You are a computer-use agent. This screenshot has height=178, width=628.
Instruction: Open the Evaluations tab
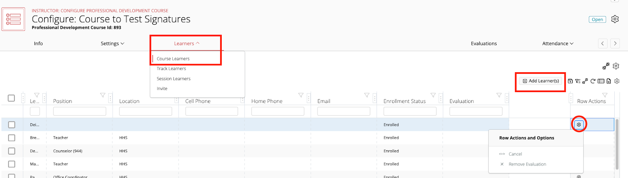click(484, 44)
